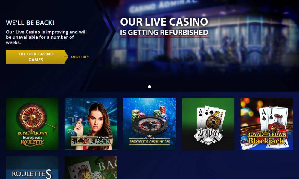Open the Royal Crown Blackjack tile
The width and height of the screenshot is (299, 179).
[x=267, y=124]
